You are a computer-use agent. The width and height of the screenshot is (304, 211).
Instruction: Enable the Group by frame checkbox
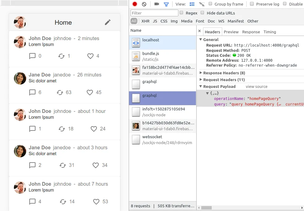click(210, 4)
